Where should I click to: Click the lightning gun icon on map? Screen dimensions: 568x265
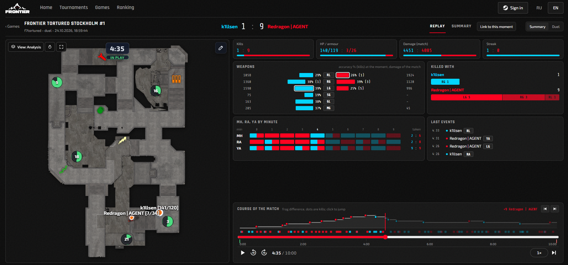pos(122,140)
